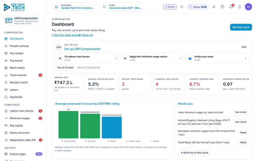Open USR Compensation app switcher card
Screen dimensions: 257x161
click(23, 21)
